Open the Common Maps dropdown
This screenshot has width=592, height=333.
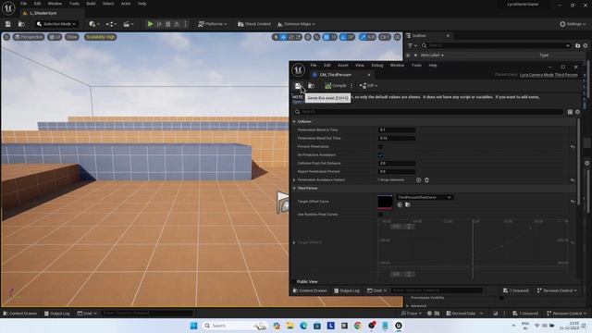pyautogui.click(x=296, y=24)
